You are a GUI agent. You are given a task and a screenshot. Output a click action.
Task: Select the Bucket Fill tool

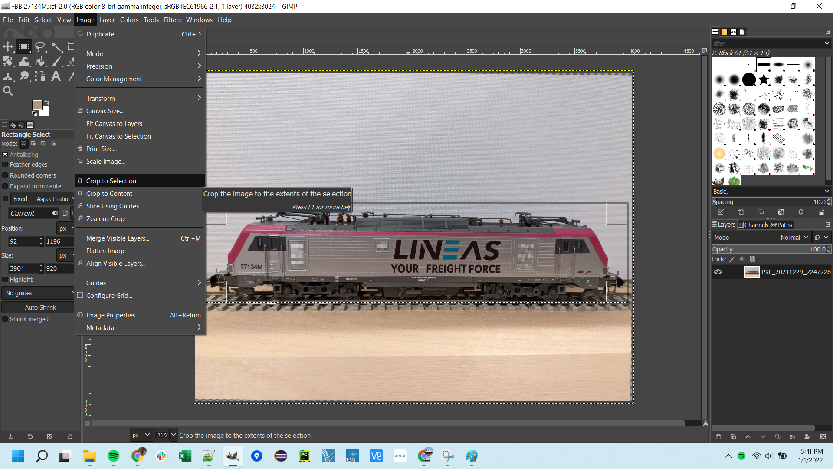40,62
